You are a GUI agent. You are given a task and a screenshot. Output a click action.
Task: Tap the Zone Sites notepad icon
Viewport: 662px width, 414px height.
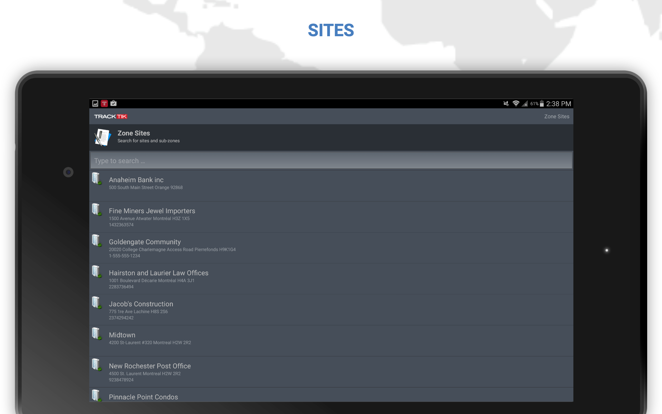click(102, 137)
